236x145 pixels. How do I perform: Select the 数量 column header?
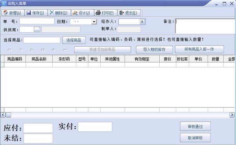click(216, 59)
